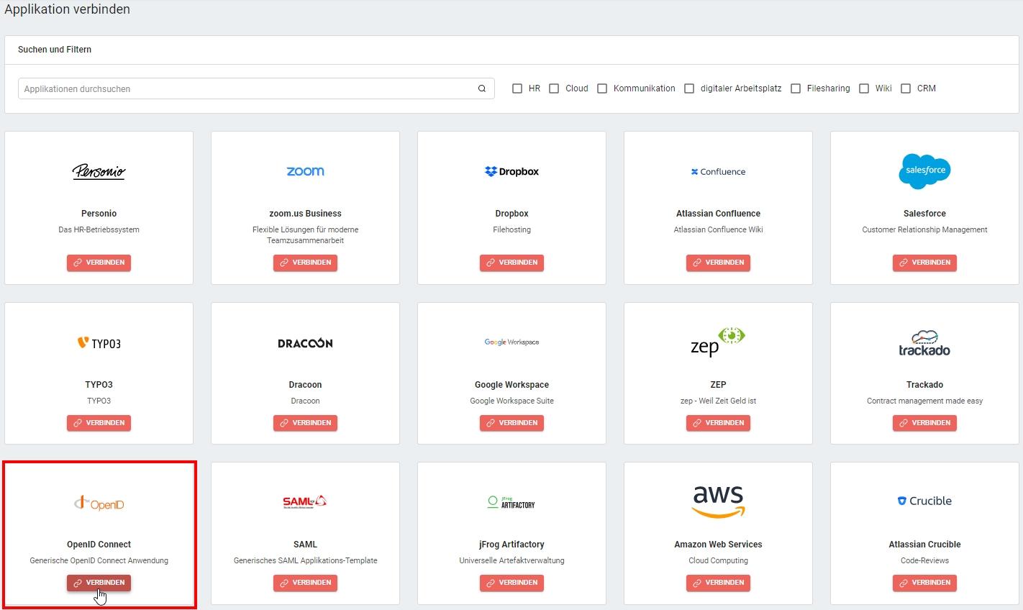Click the Zoom logo
Screen dimensions: 1023x610
(x=305, y=171)
